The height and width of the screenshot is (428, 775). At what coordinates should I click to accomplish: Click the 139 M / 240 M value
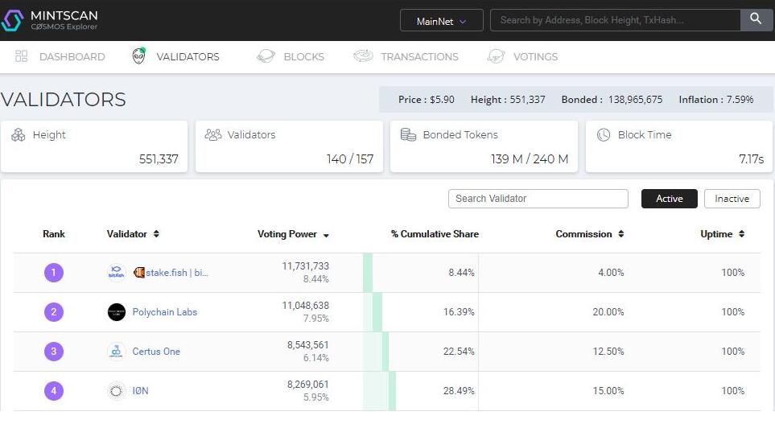[x=530, y=159]
